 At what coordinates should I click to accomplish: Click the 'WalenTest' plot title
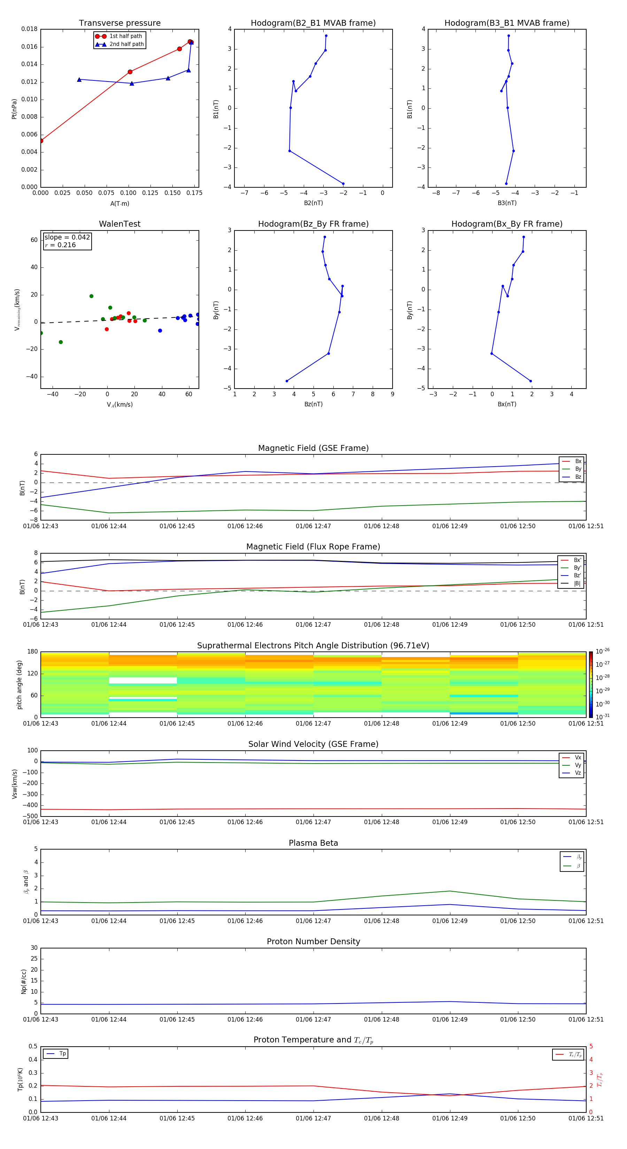(x=119, y=224)
